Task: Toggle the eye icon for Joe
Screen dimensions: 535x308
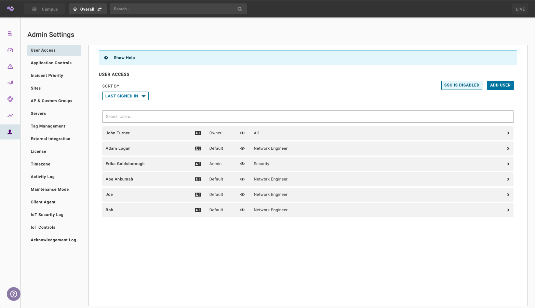Action: point(242,195)
